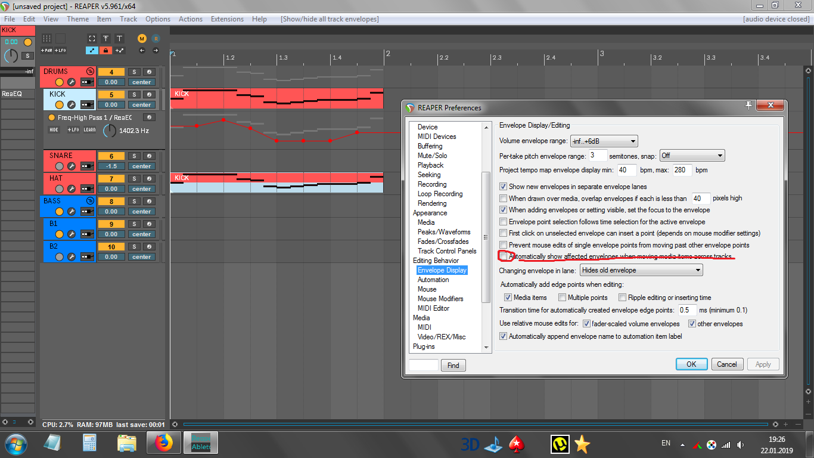Click the blue envelope mode toolbar button
Image resolution: width=814 pixels, height=458 pixels.
[x=92, y=51]
